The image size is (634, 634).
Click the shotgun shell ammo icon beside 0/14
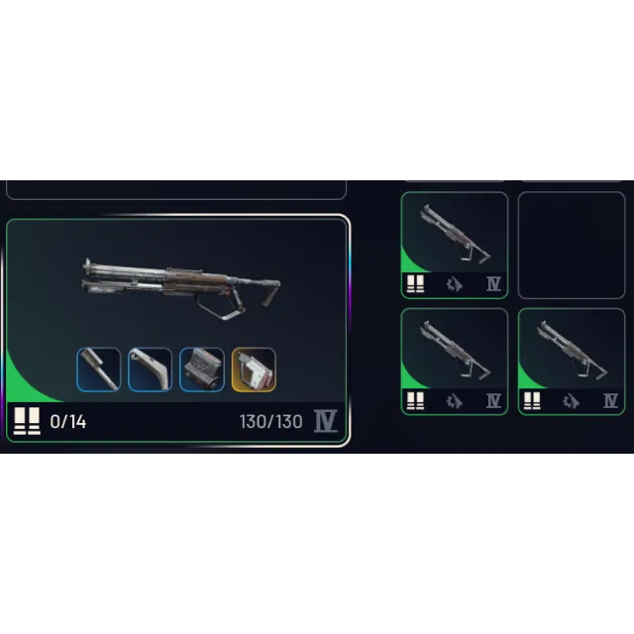click(27, 421)
